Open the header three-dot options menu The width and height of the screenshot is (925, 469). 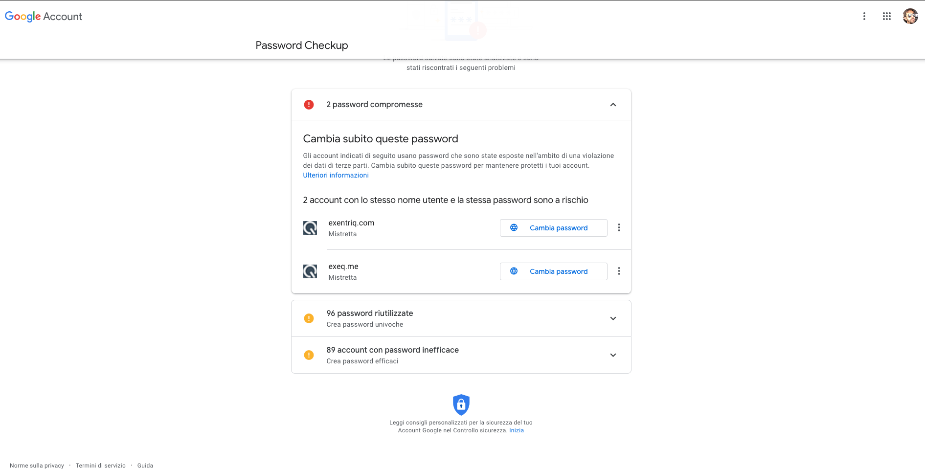(x=864, y=16)
